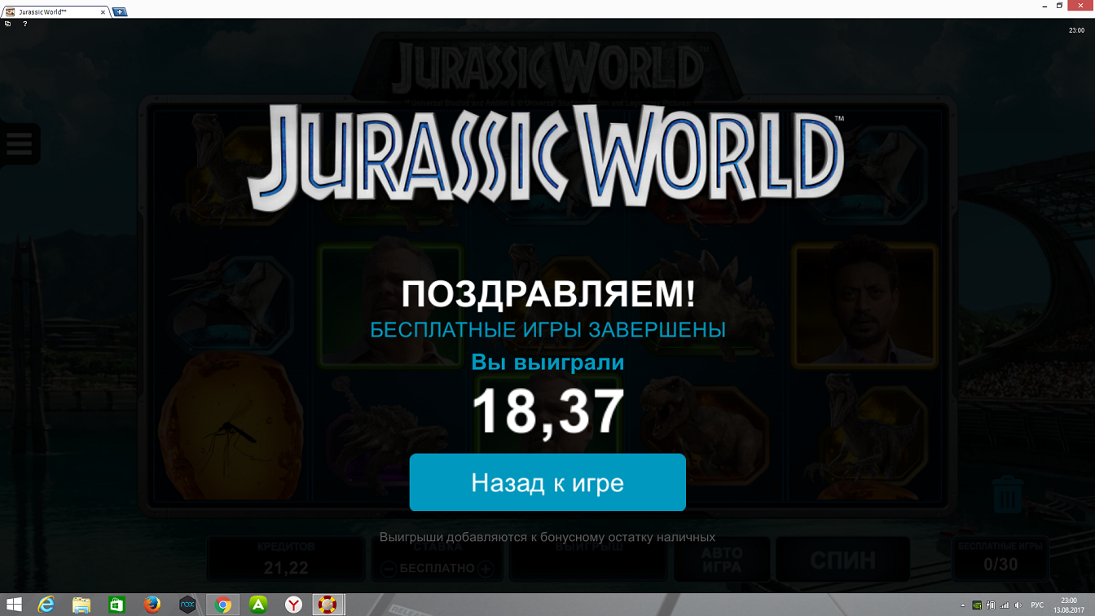The width and height of the screenshot is (1095, 616).
Task: Open the Windows Start menu
Action: tap(14, 605)
